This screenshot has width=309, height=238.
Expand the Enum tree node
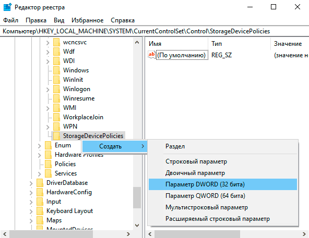tap(40, 145)
